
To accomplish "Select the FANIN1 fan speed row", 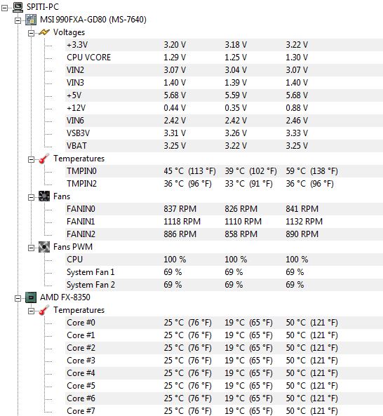I will [224, 222].
